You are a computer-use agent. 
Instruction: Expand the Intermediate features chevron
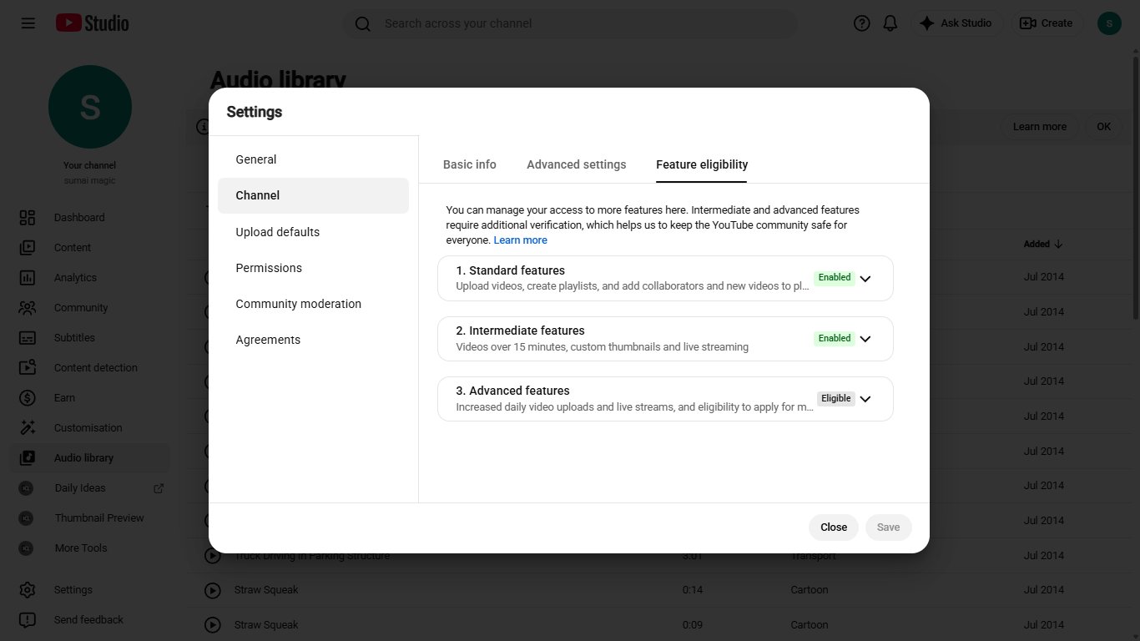point(865,339)
